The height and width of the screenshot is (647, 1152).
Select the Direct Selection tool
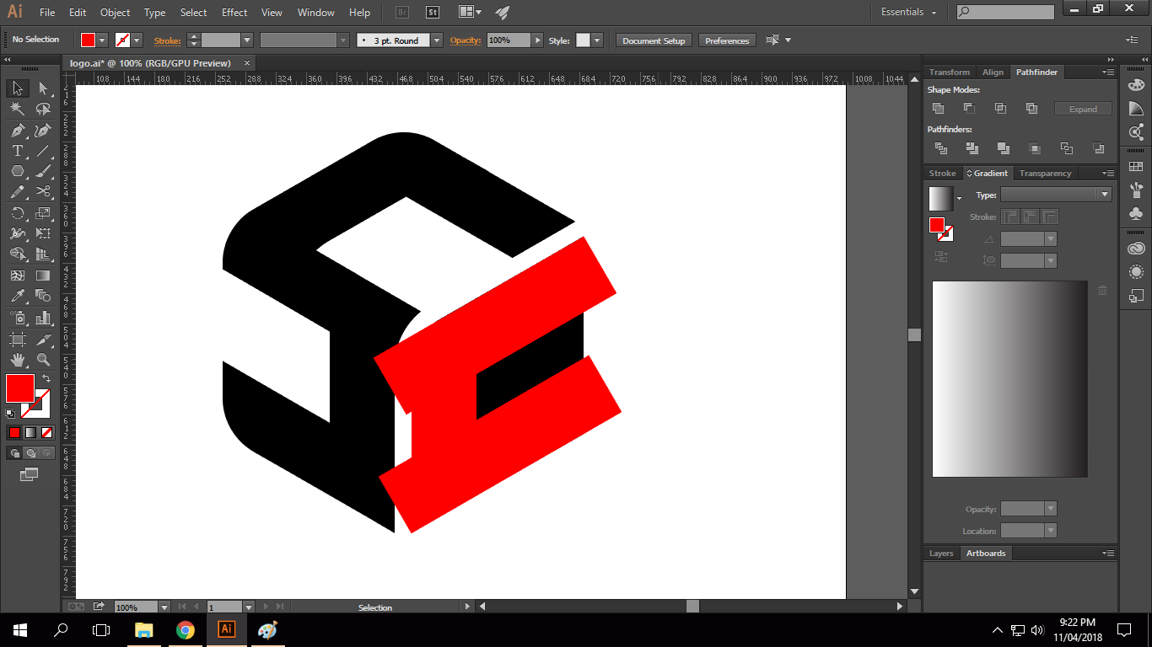[x=43, y=88]
